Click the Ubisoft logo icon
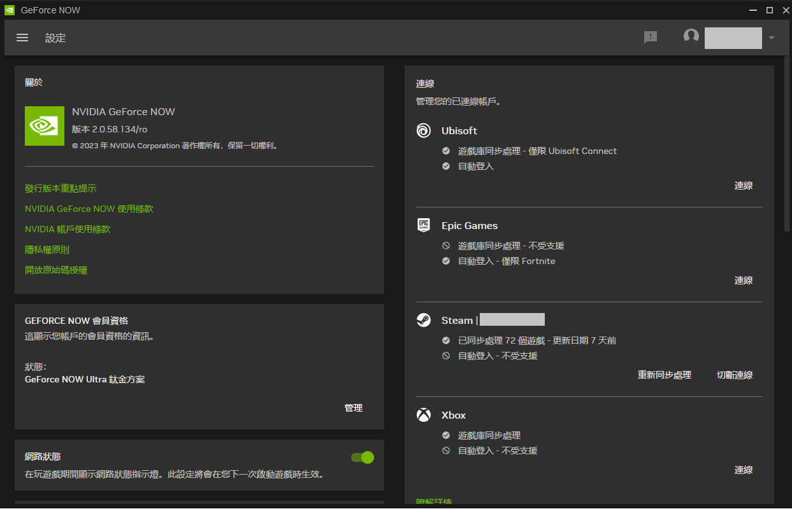The width and height of the screenshot is (792, 509). [x=424, y=131]
